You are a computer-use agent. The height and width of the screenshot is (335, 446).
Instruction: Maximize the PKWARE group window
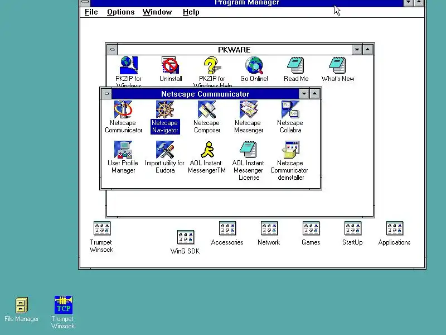point(367,50)
